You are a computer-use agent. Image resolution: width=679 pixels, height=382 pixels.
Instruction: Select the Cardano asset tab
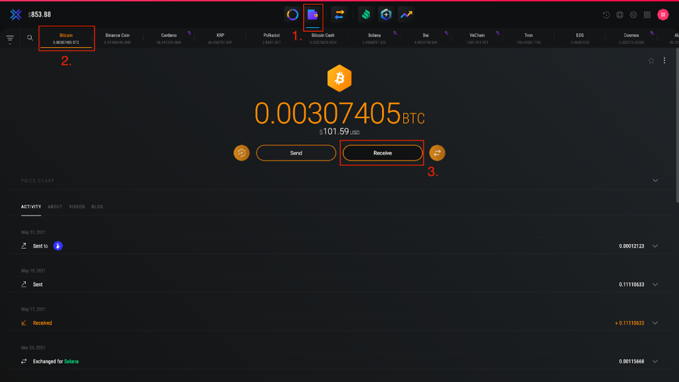169,38
